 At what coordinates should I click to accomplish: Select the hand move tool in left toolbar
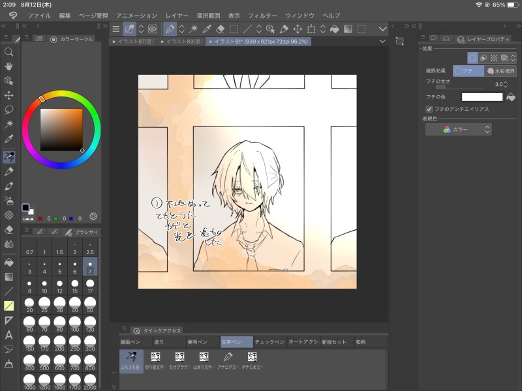(9, 66)
